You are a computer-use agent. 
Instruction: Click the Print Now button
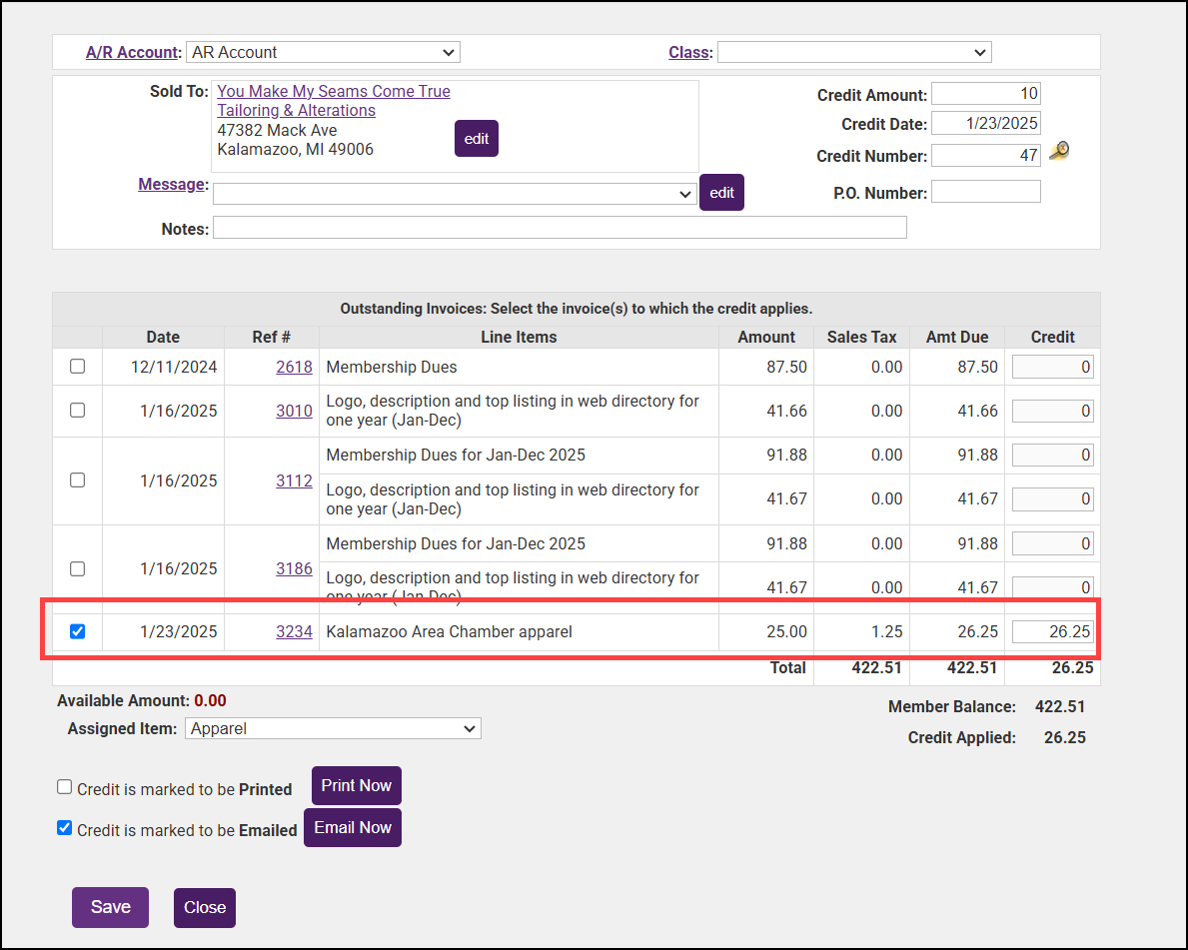tap(356, 786)
